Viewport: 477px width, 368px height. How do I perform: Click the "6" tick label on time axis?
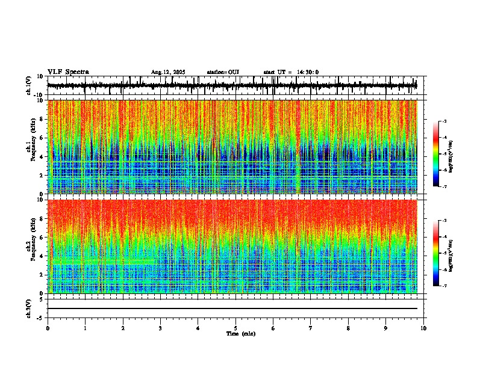273,328
